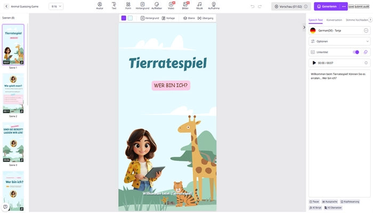
Task: Play the speech audio preview
Action: coord(314,63)
